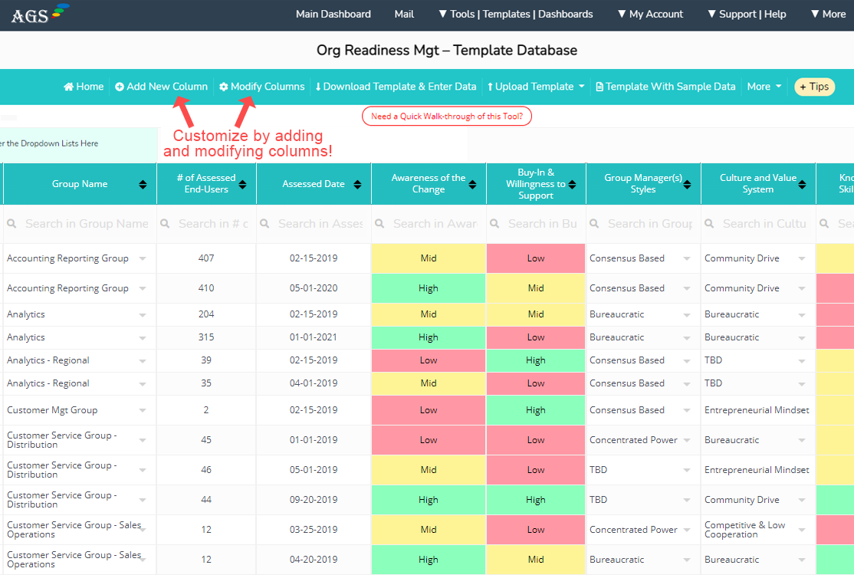The width and height of the screenshot is (854, 575).
Task: Open culture dropdown in the 410 users row
Action: coord(802,288)
